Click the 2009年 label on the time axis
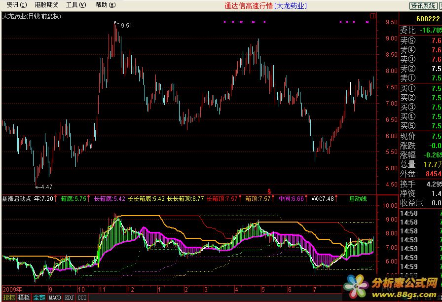The width and height of the screenshot is (442, 302). point(12,289)
